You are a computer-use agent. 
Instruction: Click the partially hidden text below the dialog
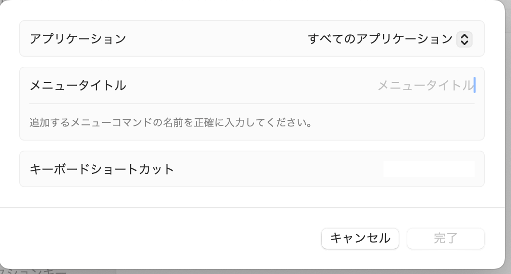(x=33, y=271)
